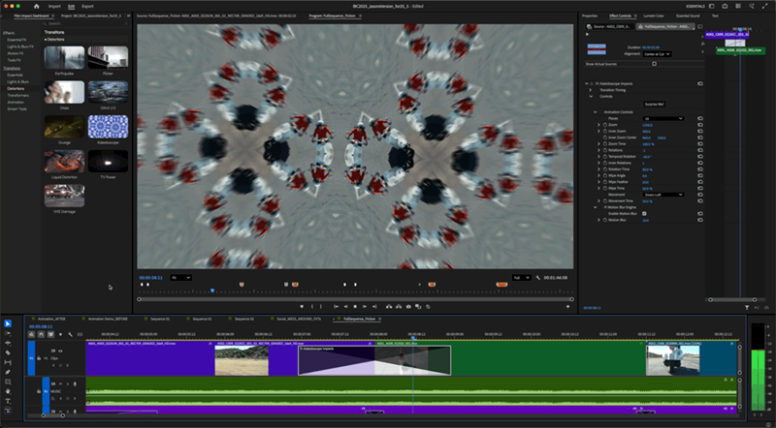The image size is (776, 428).
Task: Select the Pen tool
Action: [x=7, y=372]
